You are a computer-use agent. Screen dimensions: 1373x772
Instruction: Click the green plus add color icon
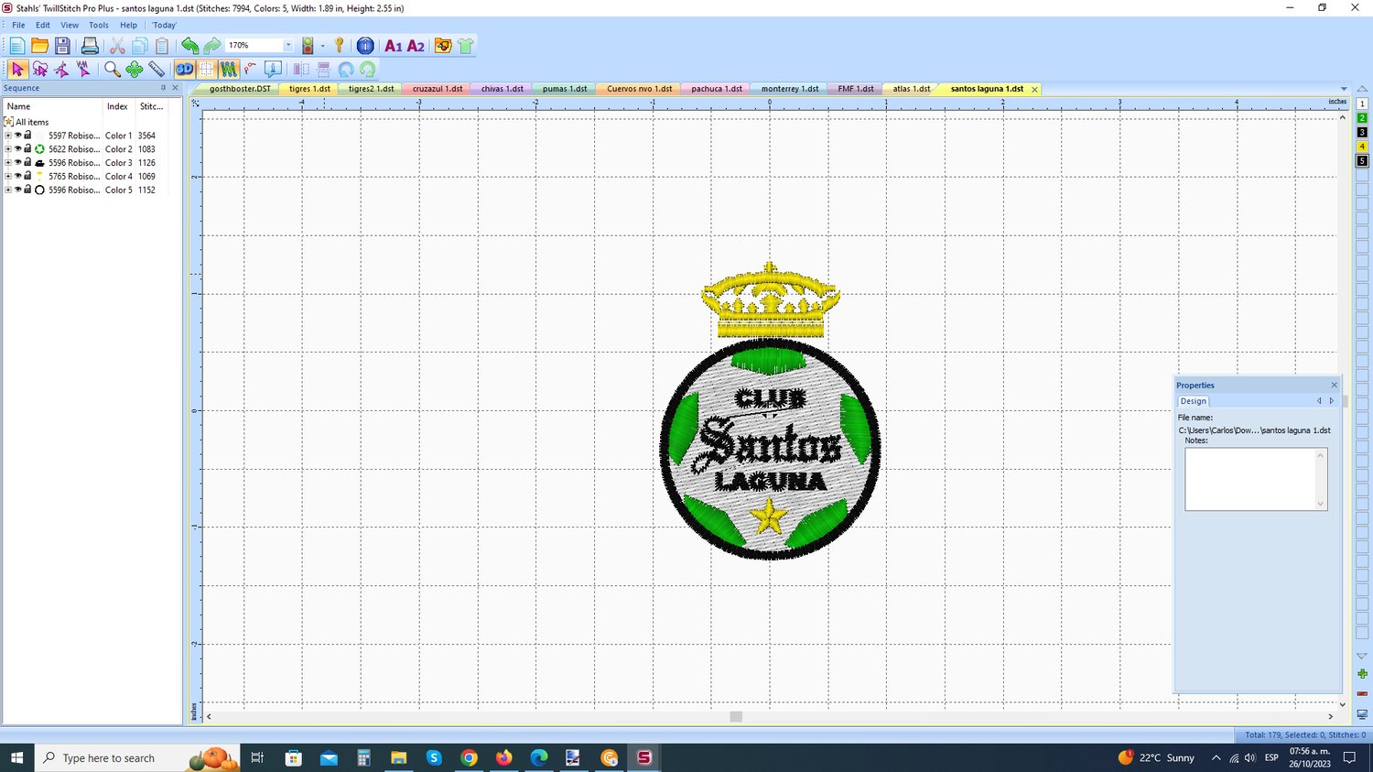pyautogui.click(x=1362, y=674)
